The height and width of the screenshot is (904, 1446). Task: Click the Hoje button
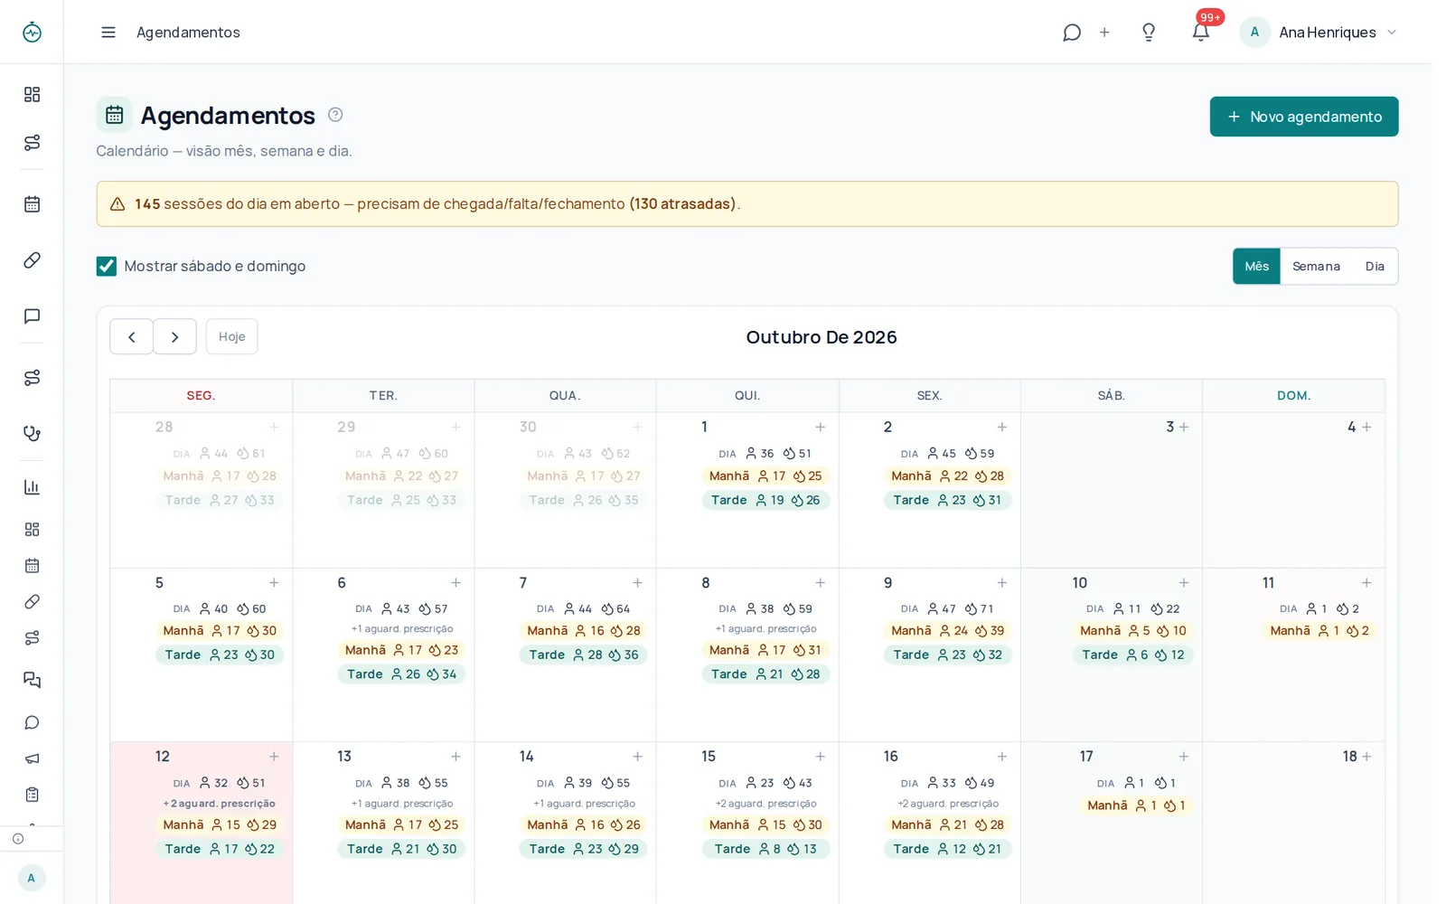pyautogui.click(x=231, y=336)
